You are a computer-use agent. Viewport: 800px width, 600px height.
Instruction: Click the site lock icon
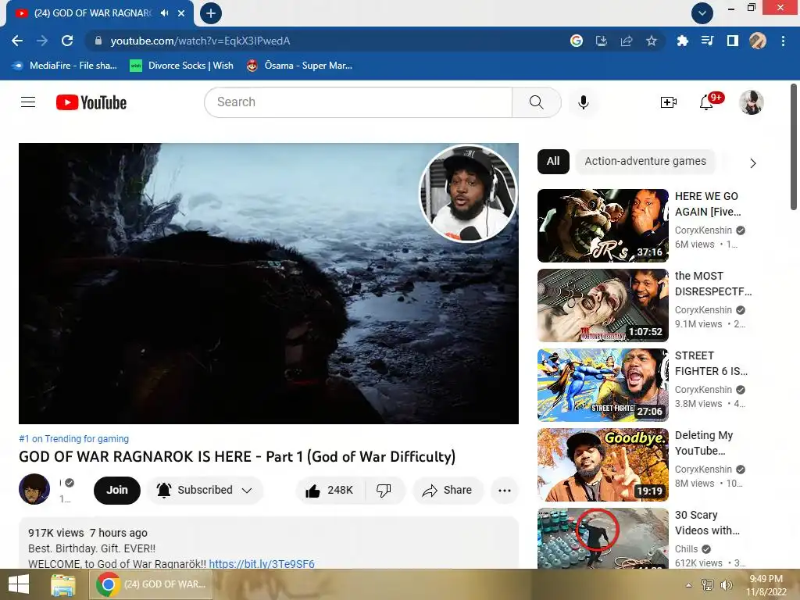pyautogui.click(x=98, y=41)
